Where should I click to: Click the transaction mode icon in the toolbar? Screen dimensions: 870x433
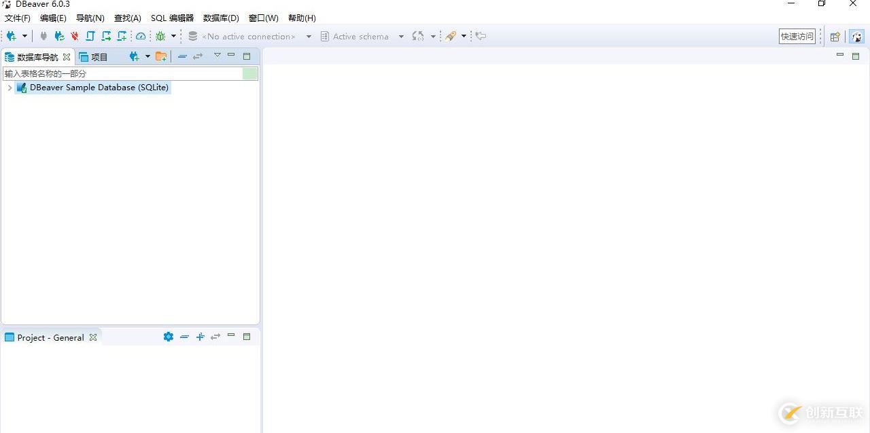coord(418,36)
